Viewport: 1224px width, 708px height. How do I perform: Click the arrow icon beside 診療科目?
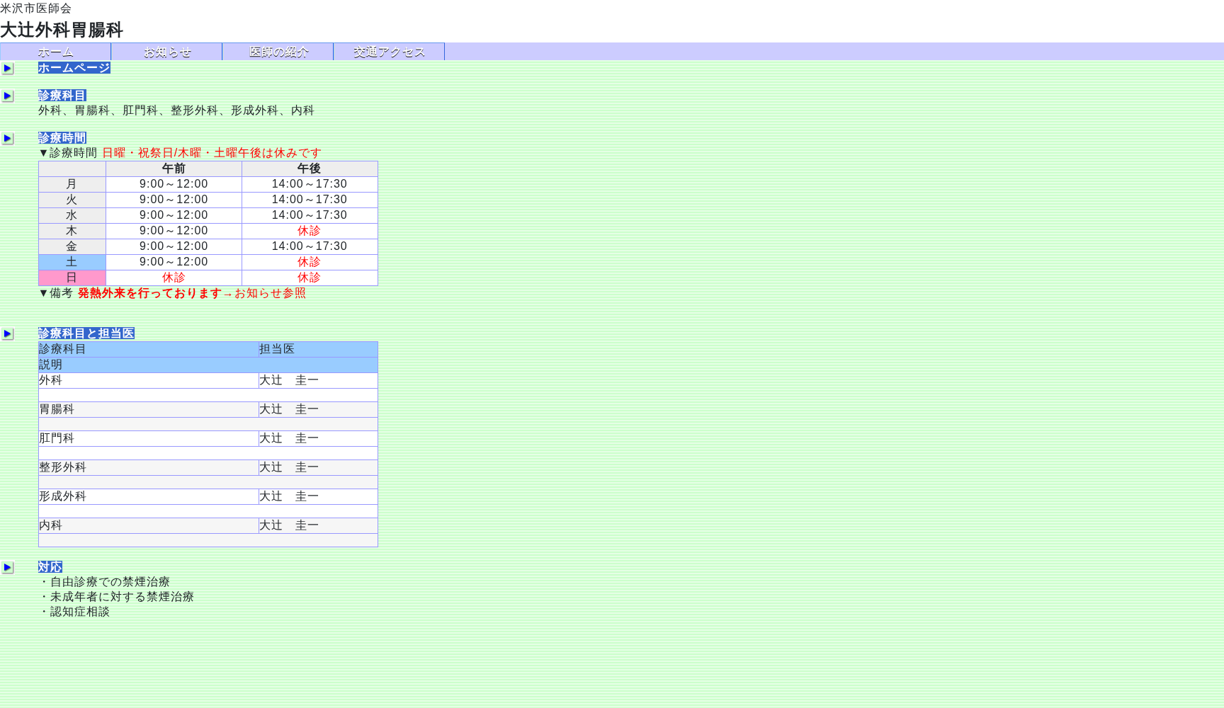click(x=8, y=96)
